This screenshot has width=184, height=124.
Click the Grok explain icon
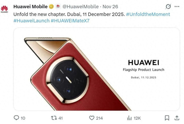coord(168,7)
